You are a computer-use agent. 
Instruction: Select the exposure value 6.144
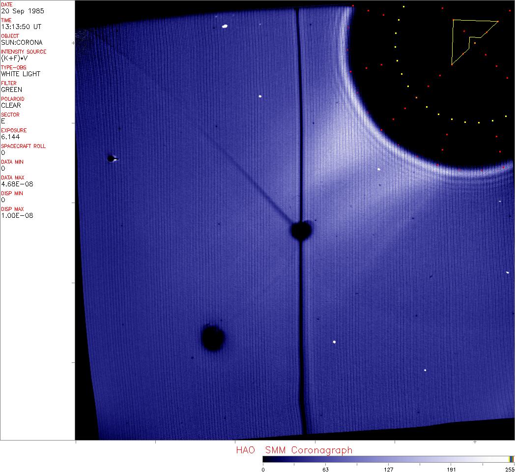click(10, 137)
